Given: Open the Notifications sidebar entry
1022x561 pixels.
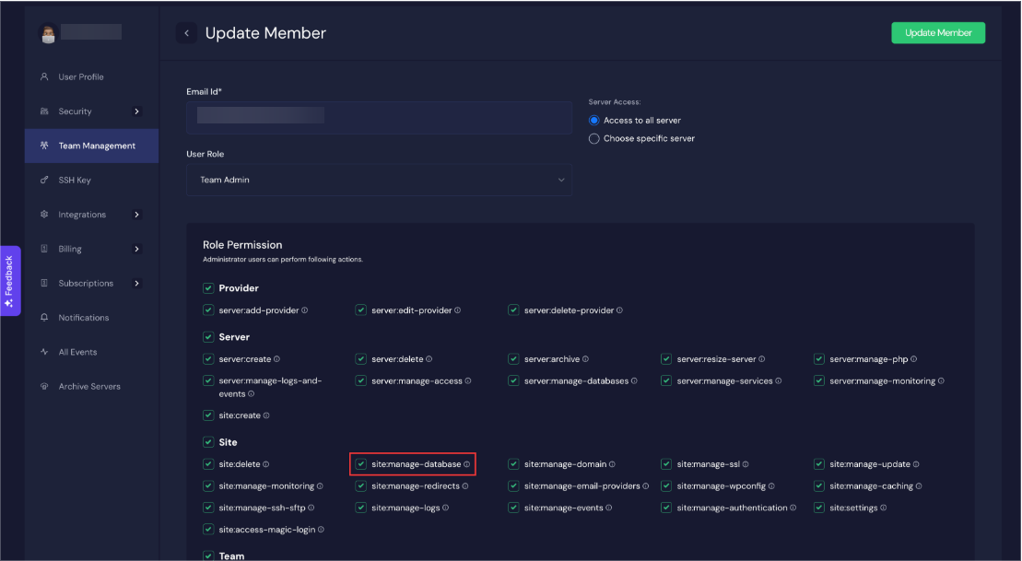Looking at the screenshot, I should (x=84, y=317).
